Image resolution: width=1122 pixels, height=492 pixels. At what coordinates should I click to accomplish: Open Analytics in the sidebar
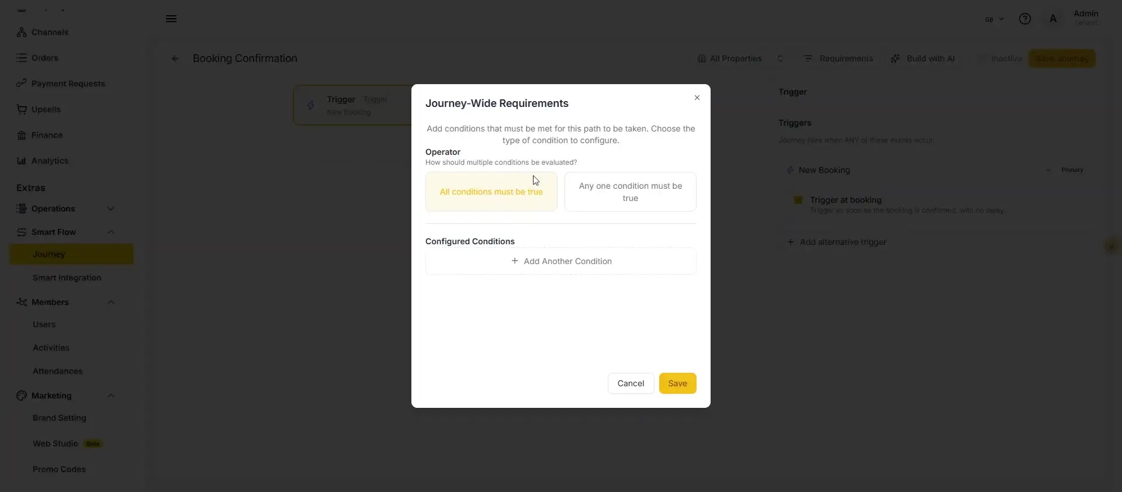(x=50, y=161)
